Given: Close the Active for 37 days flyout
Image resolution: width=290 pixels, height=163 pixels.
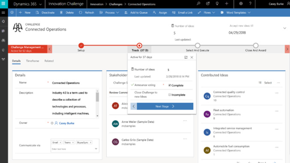Looking at the screenshot, I should [192, 57].
